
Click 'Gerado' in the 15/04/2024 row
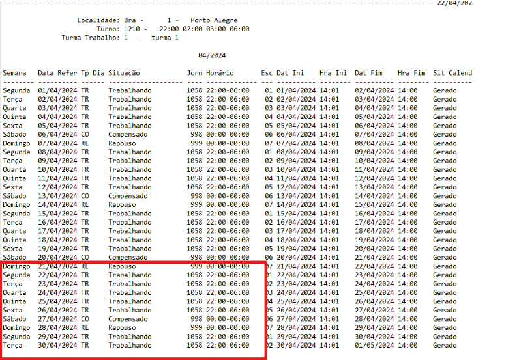445,214
